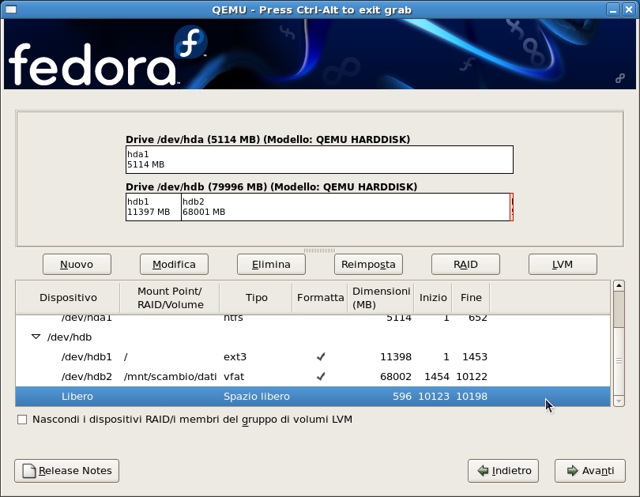Click the pane divider grip handle
Image resolution: width=640 pixels, height=497 pixels.
click(x=319, y=250)
